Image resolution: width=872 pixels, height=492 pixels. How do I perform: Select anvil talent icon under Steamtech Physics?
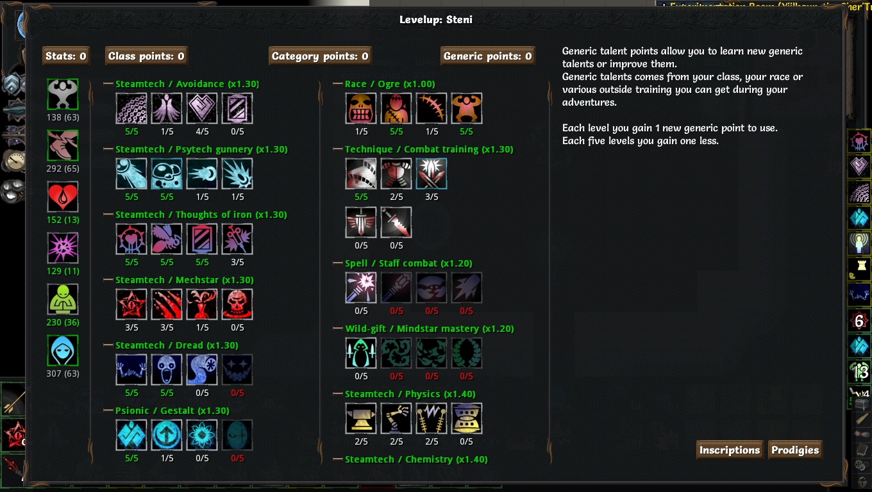361,418
